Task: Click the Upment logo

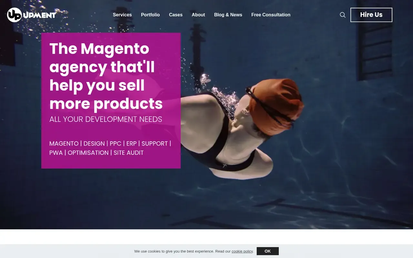Action: [x=32, y=15]
